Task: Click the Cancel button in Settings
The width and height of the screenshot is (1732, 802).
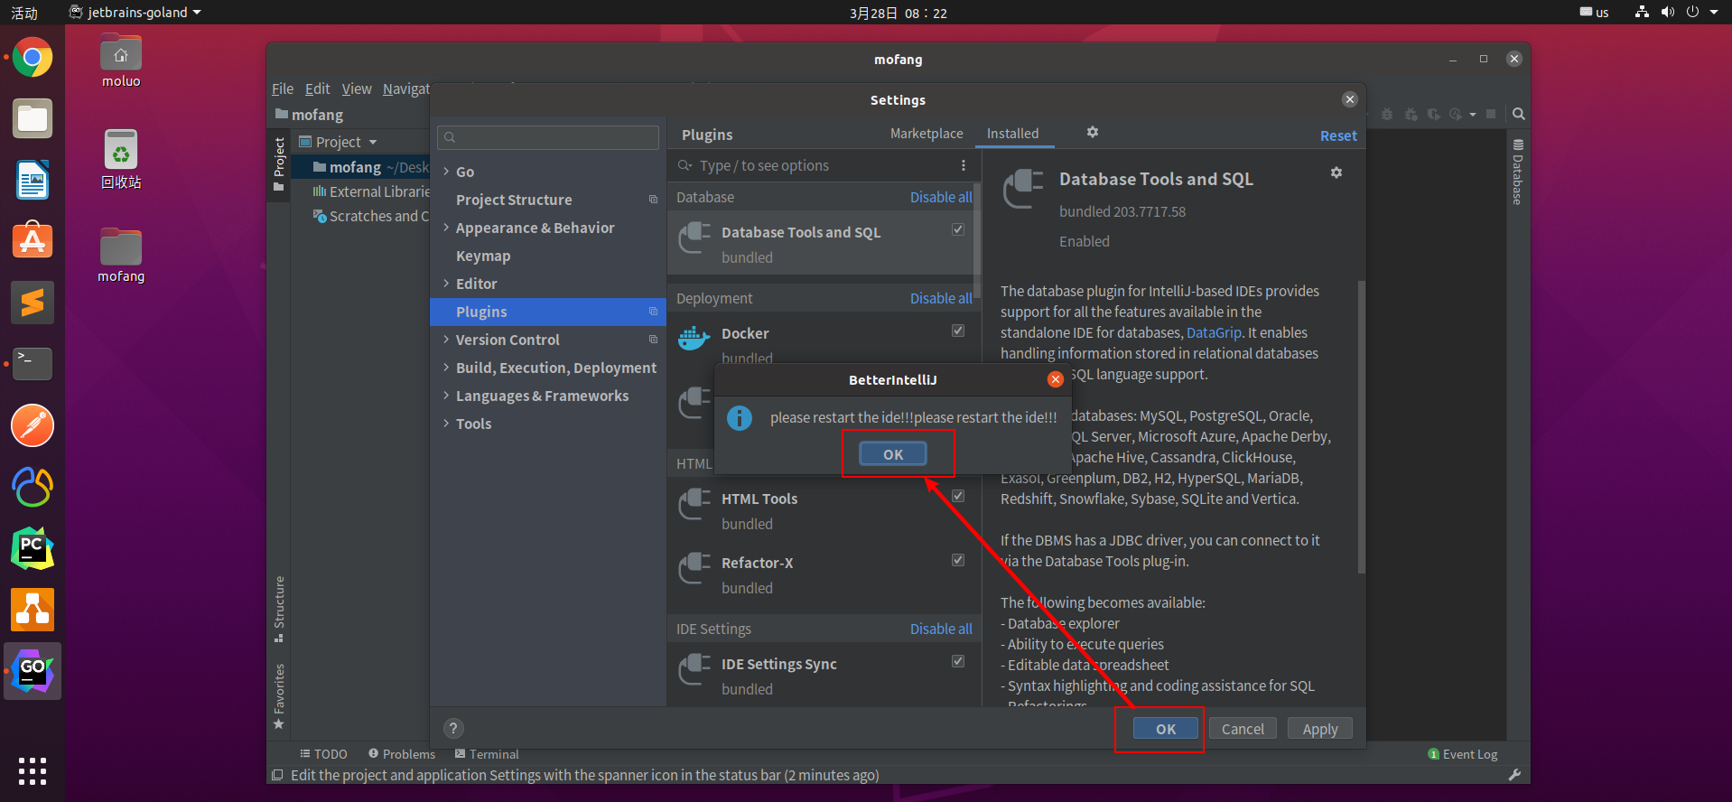Action: 1243,729
